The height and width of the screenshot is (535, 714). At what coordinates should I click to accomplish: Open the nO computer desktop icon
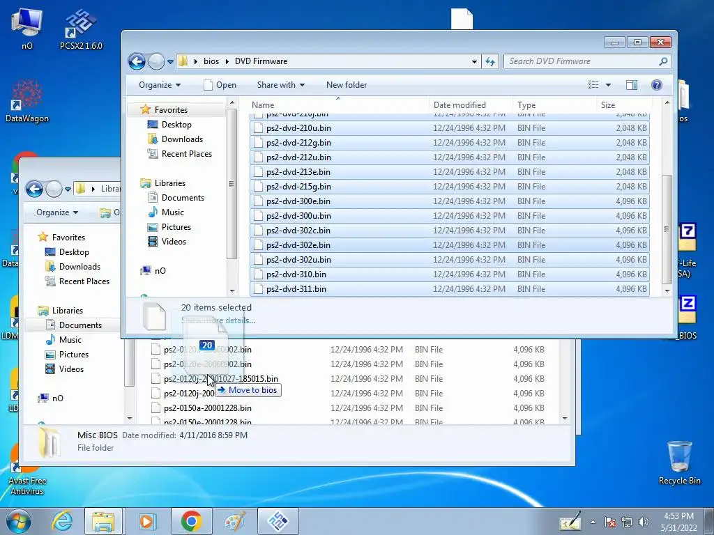[27, 29]
